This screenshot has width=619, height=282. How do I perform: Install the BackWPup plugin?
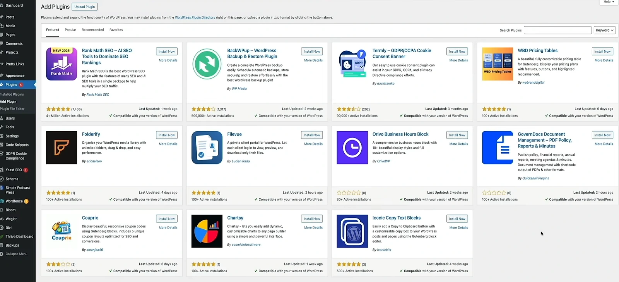(312, 52)
